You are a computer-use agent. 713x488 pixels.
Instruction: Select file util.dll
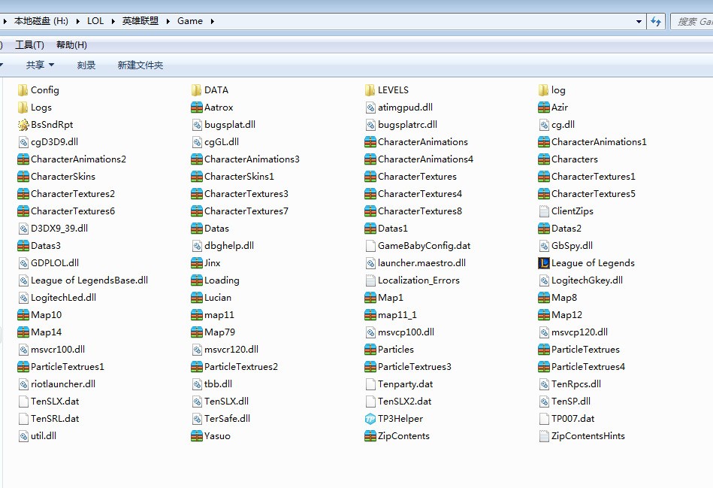click(38, 436)
